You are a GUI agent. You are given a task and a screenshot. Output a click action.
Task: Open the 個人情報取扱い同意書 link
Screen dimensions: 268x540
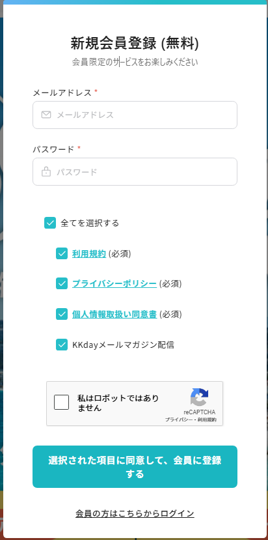click(x=114, y=315)
